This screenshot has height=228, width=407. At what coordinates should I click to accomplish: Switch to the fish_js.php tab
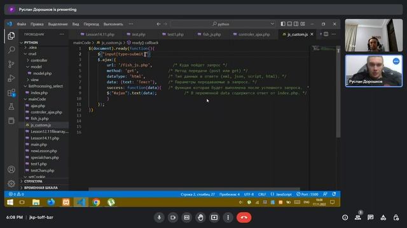[x=209, y=34]
